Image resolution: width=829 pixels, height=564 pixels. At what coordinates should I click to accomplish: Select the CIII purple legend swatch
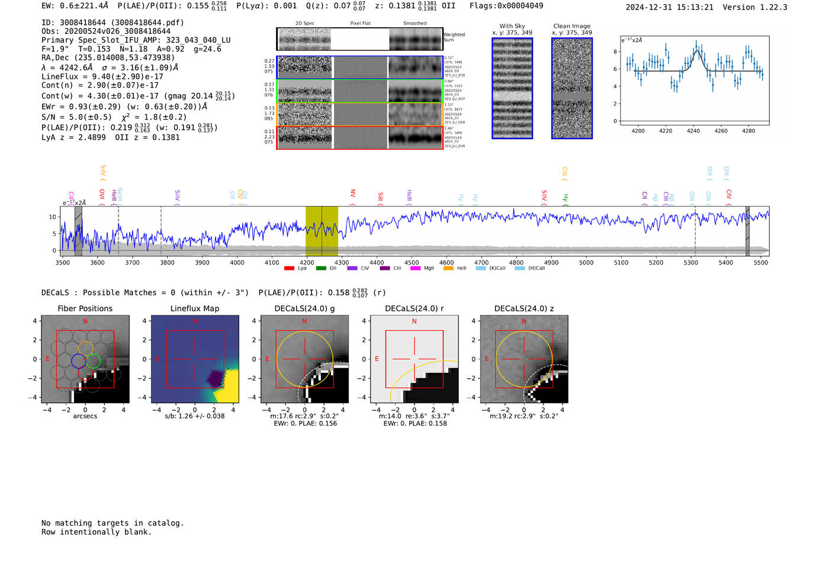pyautogui.click(x=385, y=269)
